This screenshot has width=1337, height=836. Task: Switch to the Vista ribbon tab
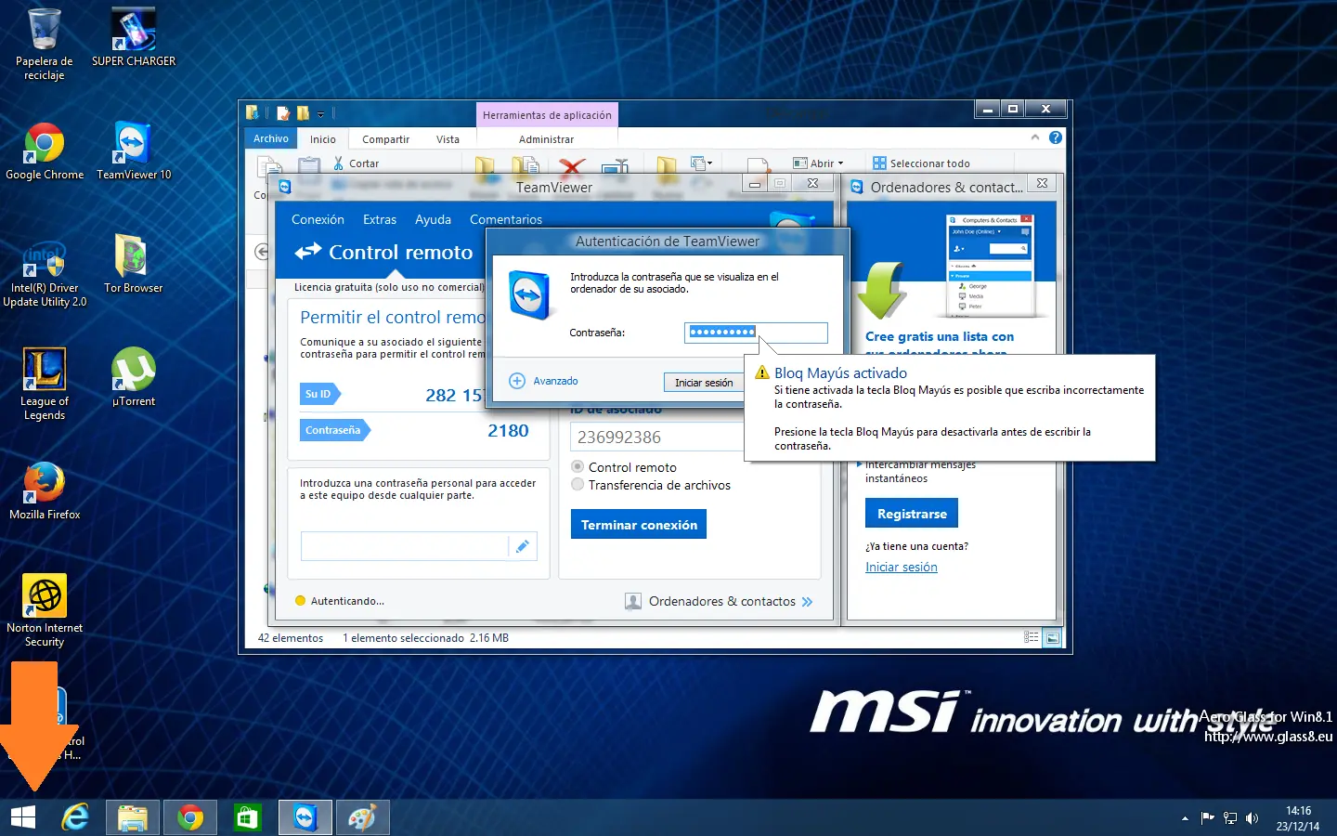448,139
